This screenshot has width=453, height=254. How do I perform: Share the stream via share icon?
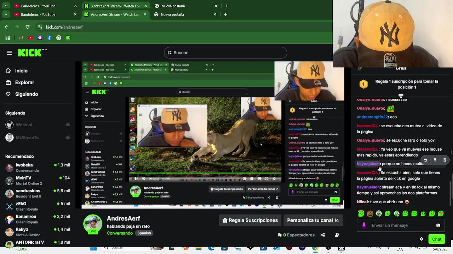click(x=323, y=235)
